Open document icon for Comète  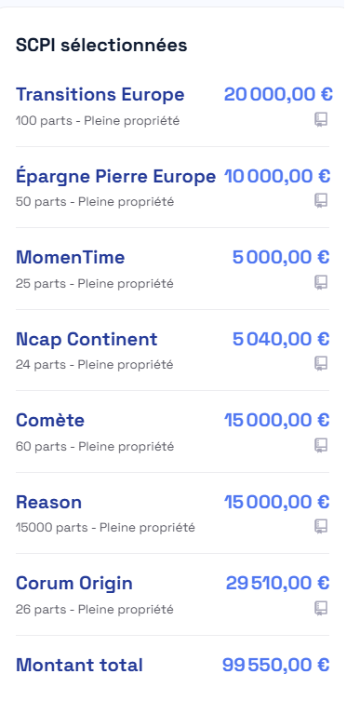(x=321, y=445)
